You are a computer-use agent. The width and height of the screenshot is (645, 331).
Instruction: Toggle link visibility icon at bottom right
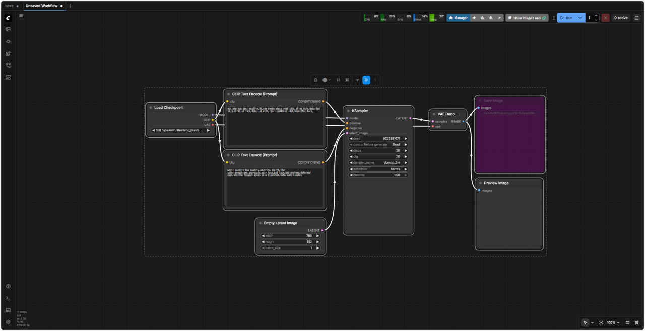click(636, 322)
